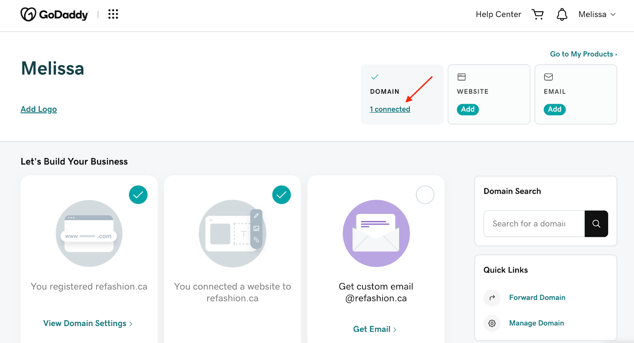Open View Domain Settings

[x=88, y=324]
